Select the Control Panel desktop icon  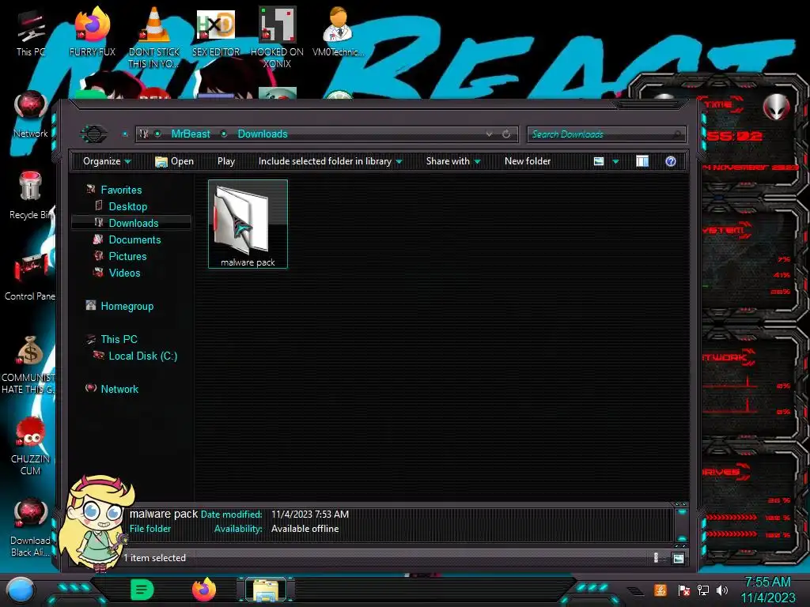[31, 277]
